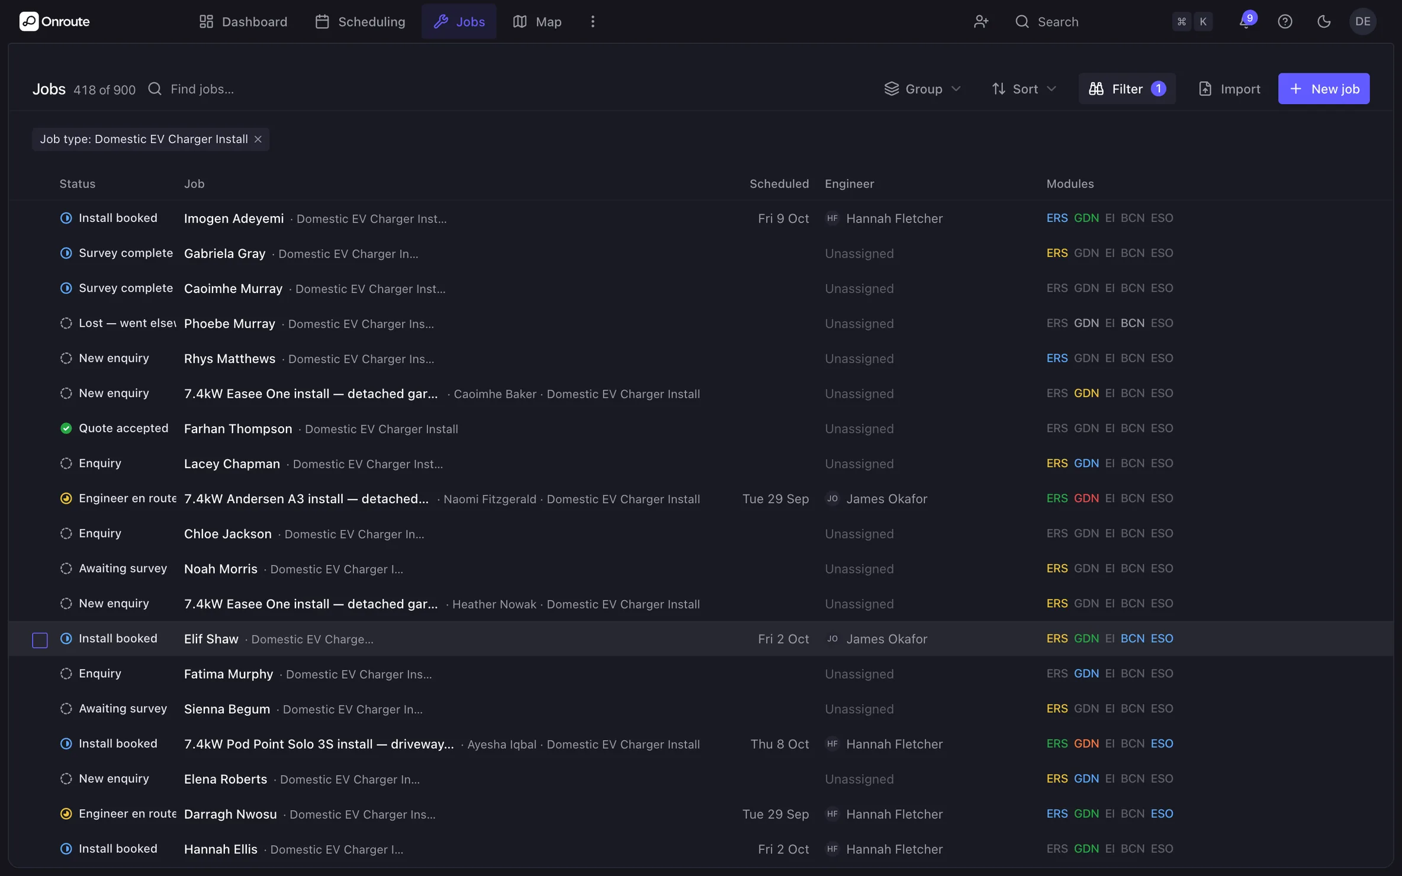Viewport: 1402px width, 876px height.
Task: Open the Pod Point Solo 3S install job
Action: coord(319,744)
